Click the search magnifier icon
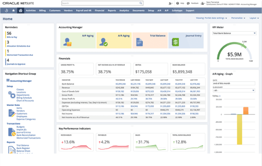This screenshot has width=262, height=166. (x=141, y=3)
